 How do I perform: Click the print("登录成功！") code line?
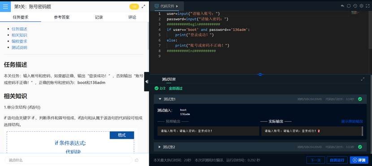tap(195, 35)
